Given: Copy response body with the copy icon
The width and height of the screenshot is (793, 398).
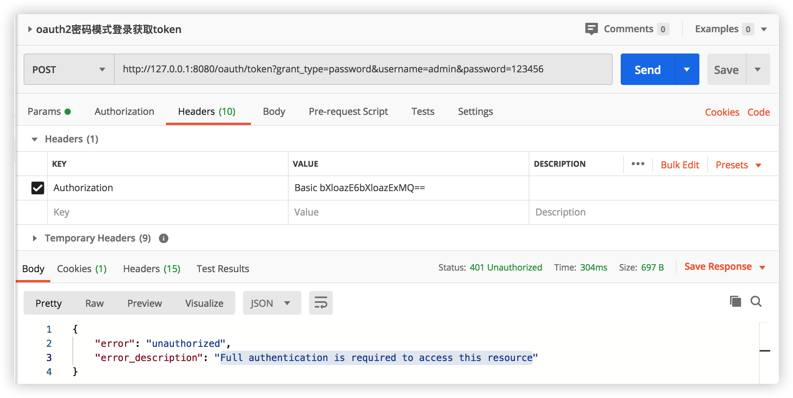Looking at the screenshot, I should pos(735,302).
